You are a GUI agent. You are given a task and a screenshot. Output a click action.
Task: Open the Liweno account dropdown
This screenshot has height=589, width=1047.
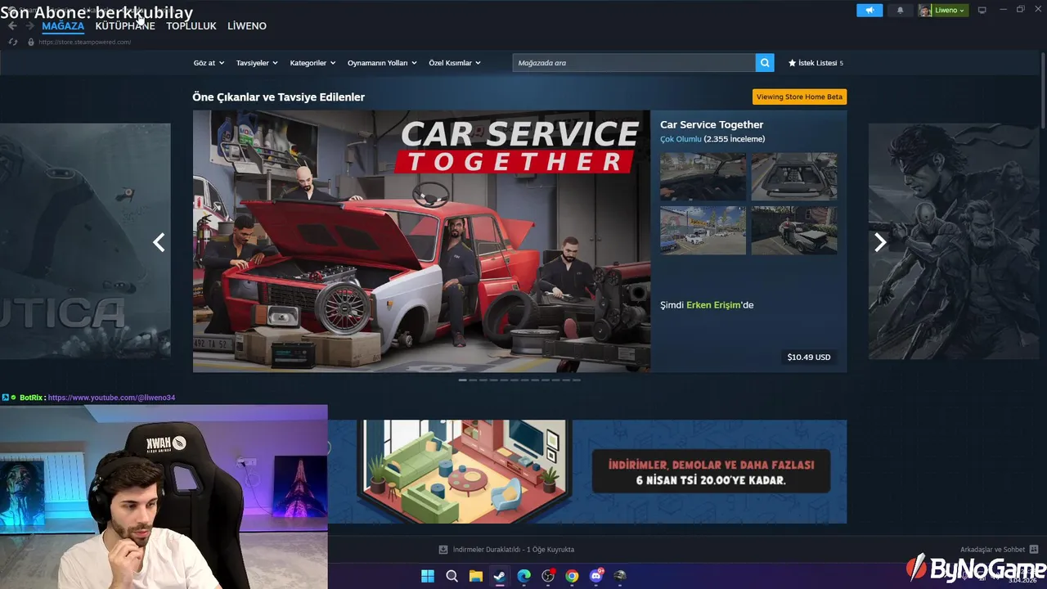(950, 10)
